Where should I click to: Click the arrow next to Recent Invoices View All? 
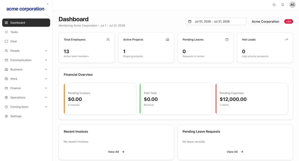click(123, 152)
